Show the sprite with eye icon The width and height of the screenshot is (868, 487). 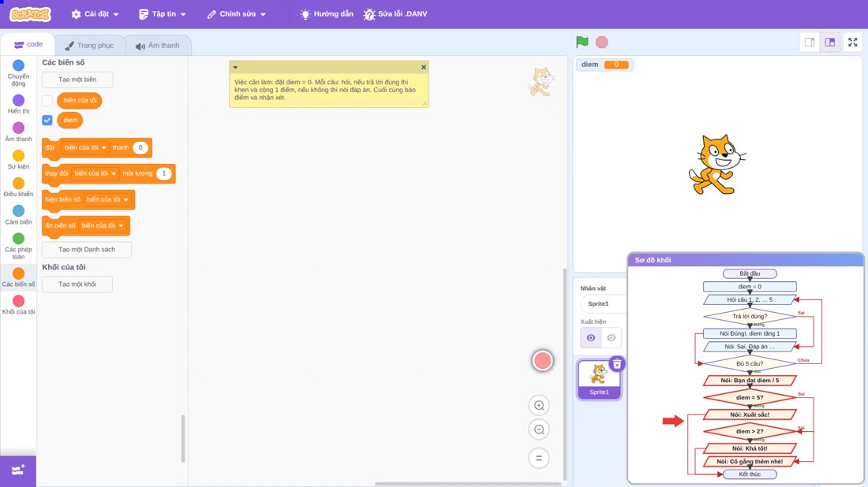(x=591, y=338)
